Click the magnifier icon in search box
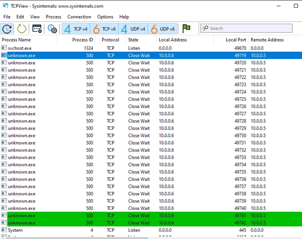This screenshot has width=302, height=239. (x=205, y=28)
